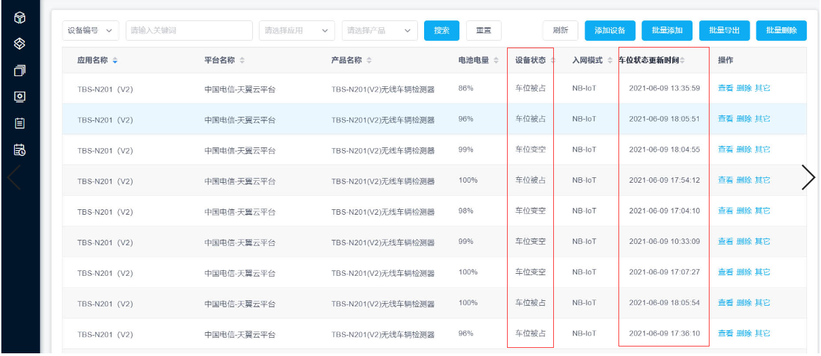Click the cube icon in the sidebar
This screenshot has width=821, height=356.
[x=20, y=18]
